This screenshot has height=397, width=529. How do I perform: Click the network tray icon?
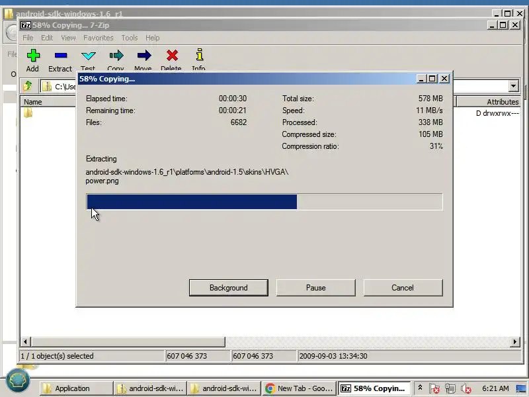pyautogui.click(x=450, y=388)
